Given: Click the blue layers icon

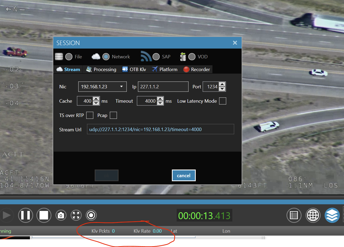Looking at the screenshot, I should tap(332, 215).
